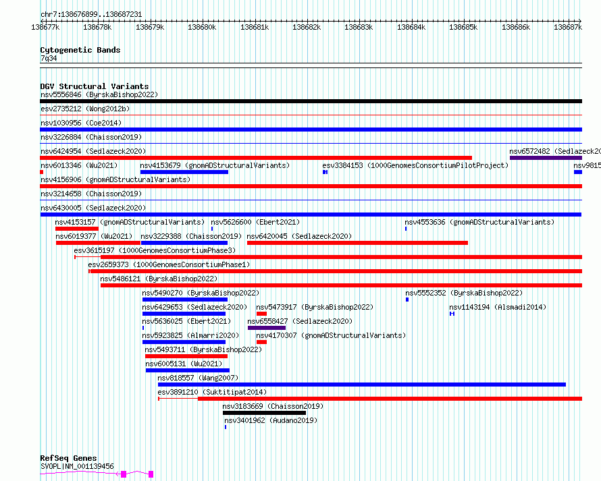Open the SVOPL|NM_001139456 gene label
This screenshot has width=601, height=481.
(77, 466)
